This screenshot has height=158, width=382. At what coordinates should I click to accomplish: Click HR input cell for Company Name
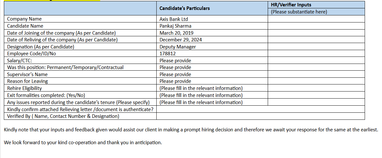pyautogui.click(x=316, y=19)
